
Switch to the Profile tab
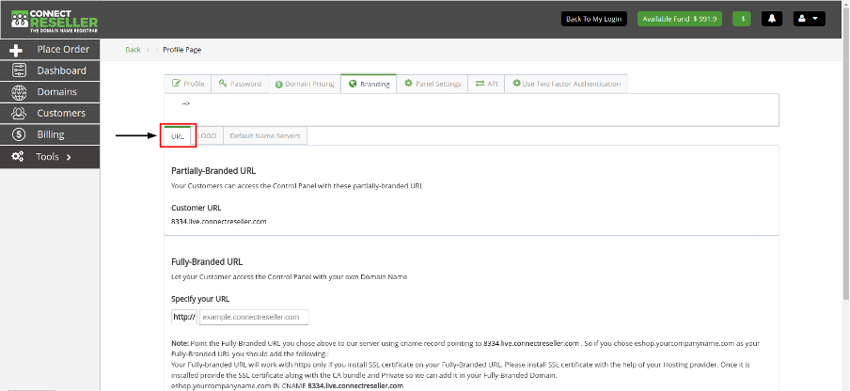coord(187,84)
